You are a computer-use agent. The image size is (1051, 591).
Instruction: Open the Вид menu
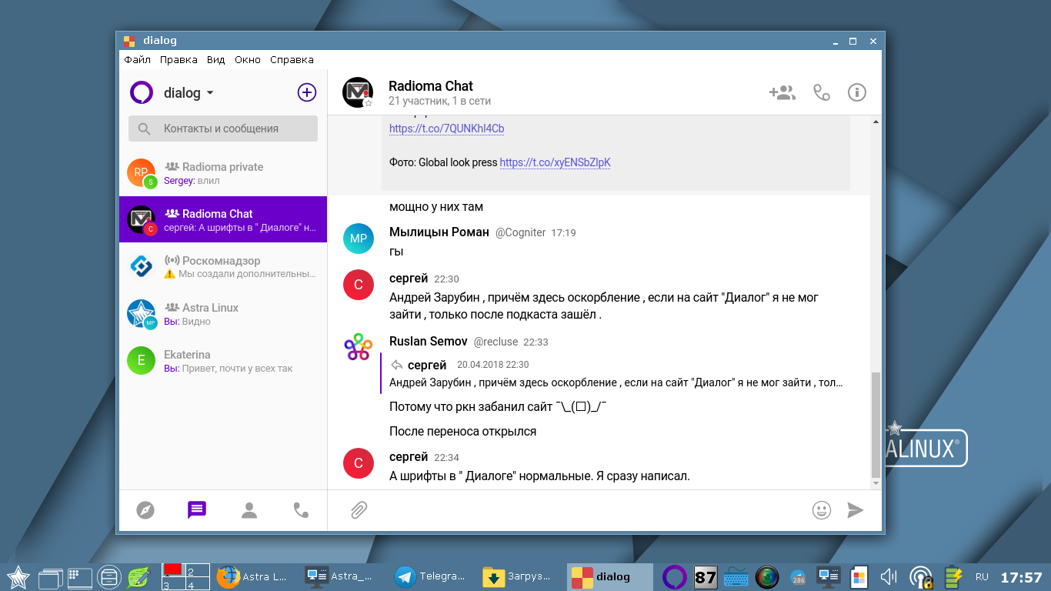tap(216, 59)
